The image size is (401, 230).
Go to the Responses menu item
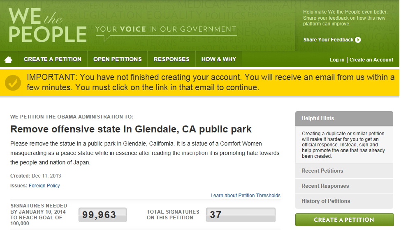pyautogui.click(x=172, y=59)
